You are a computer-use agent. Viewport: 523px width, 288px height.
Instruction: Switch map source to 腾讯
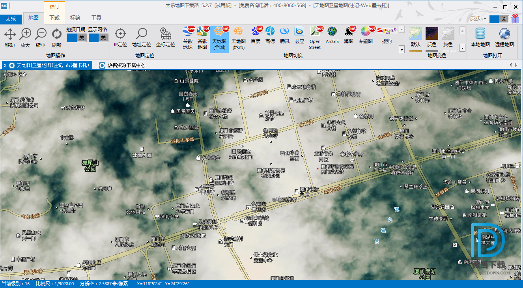(285, 36)
